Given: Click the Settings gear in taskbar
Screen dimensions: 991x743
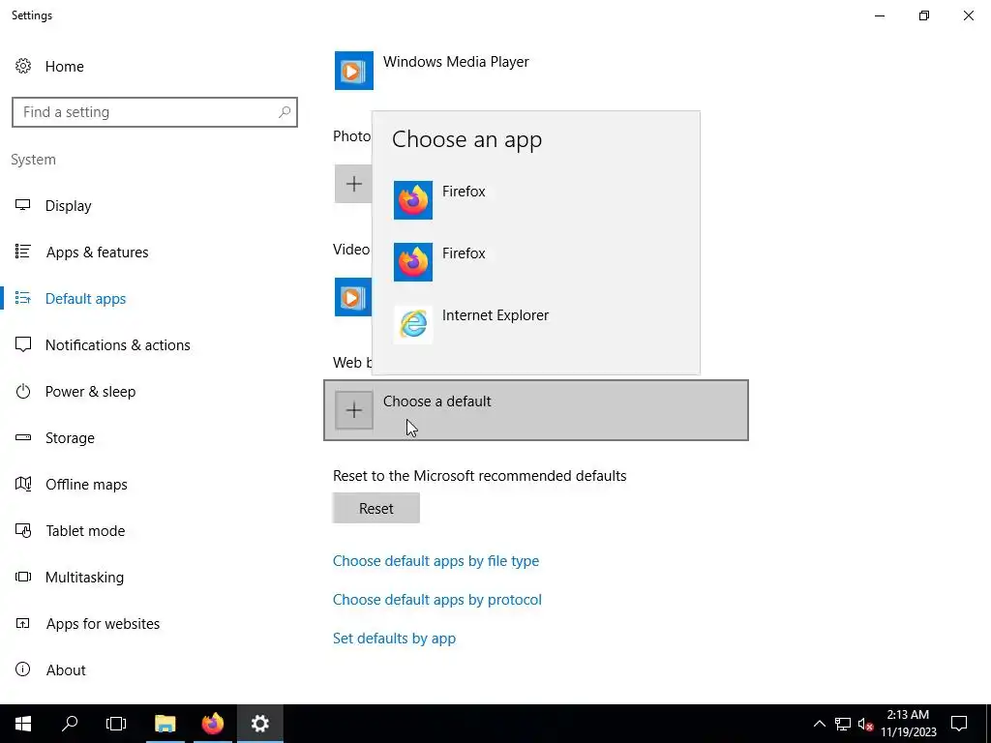Looking at the screenshot, I should (x=259, y=724).
